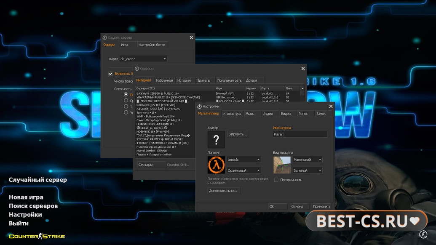Viewport: 436px width, 245px height.
Task: Click the Загрузить... avatar button
Action: point(238,134)
